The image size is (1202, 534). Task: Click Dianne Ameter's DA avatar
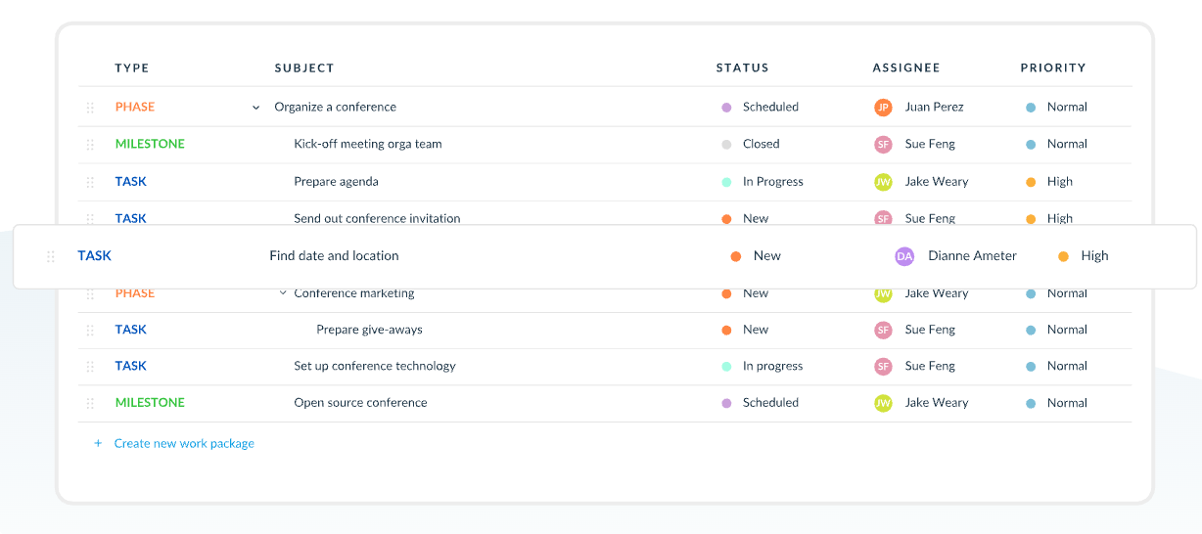904,256
